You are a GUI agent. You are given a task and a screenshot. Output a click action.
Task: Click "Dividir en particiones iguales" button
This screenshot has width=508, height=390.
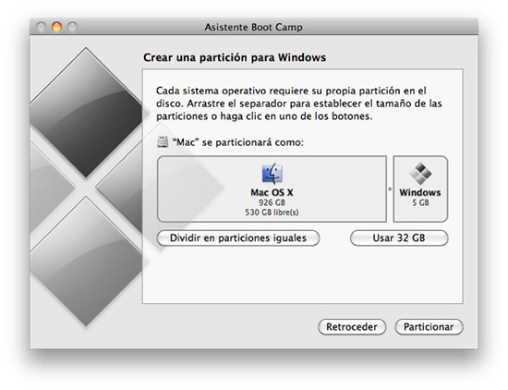tap(238, 238)
